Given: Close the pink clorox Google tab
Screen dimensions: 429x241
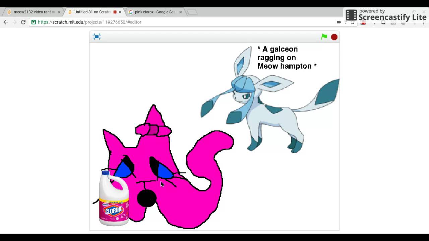Looking at the screenshot, I should (180, 12).
